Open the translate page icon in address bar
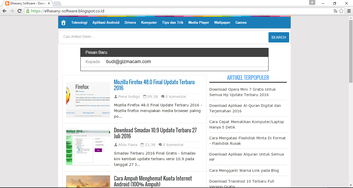353x188 pixels. point(335,11)
